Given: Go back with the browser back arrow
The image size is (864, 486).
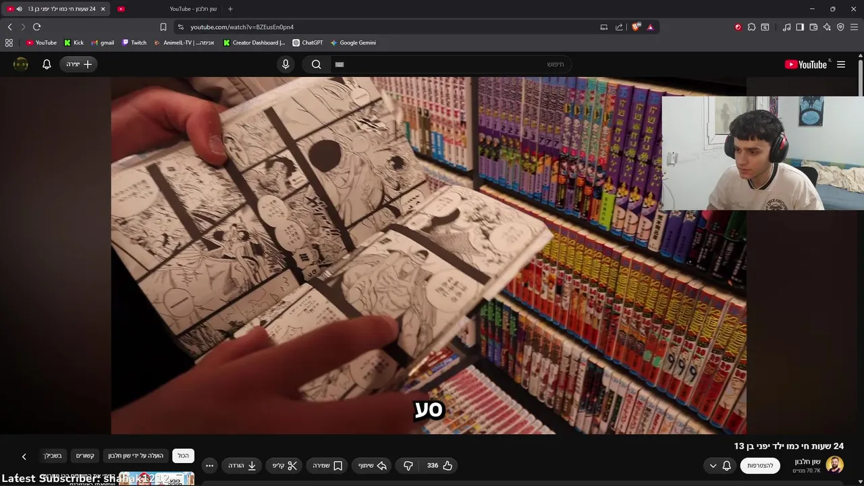Looking at the screenshot, I should tap(9, 27).
